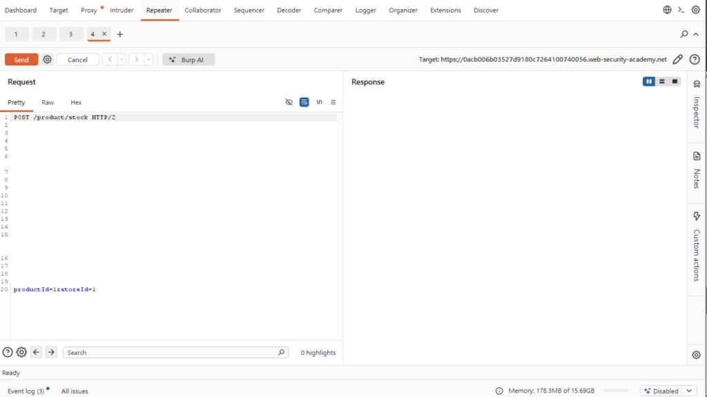Switch to the Logger tab
707x397 pixels.
coord(366,10)
